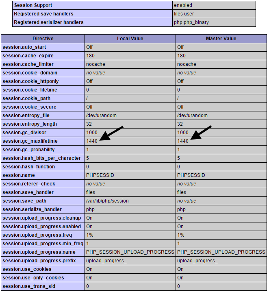Select the session.upload_progress.freq directive name

point(37,235)
